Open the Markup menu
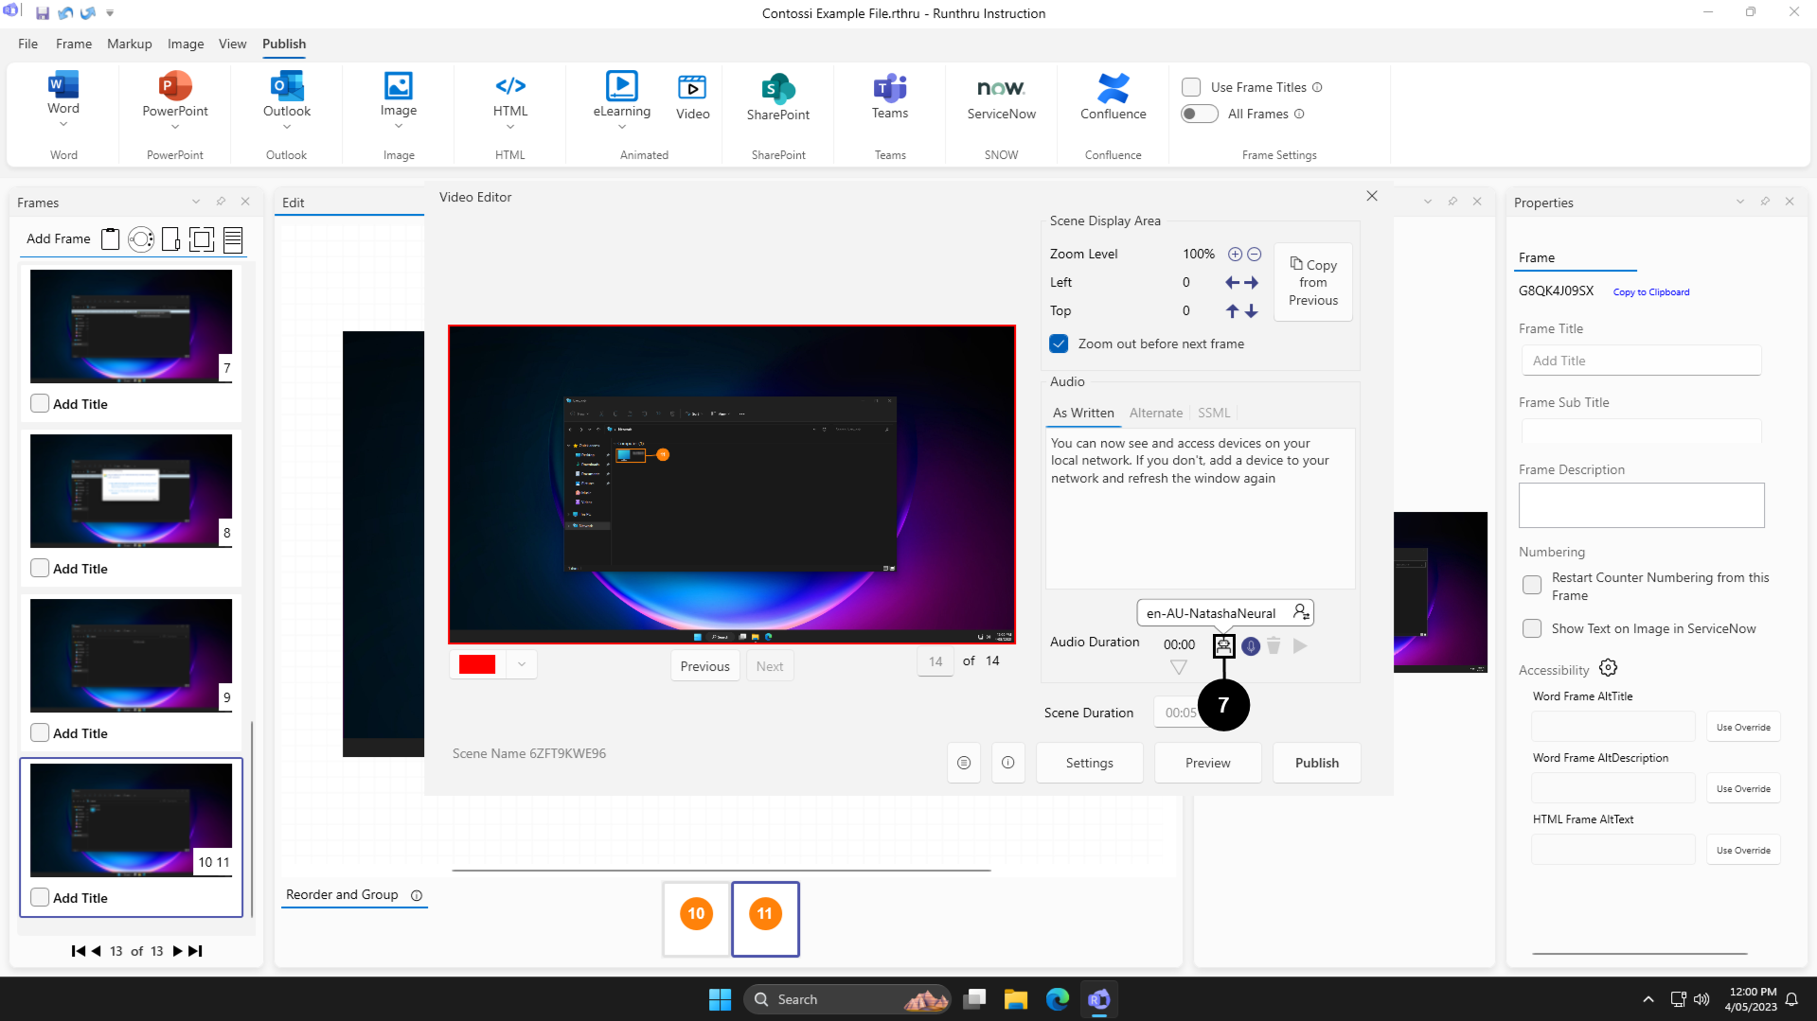This screenshot has height=1021, width=1817. click(x=129, y=44)
